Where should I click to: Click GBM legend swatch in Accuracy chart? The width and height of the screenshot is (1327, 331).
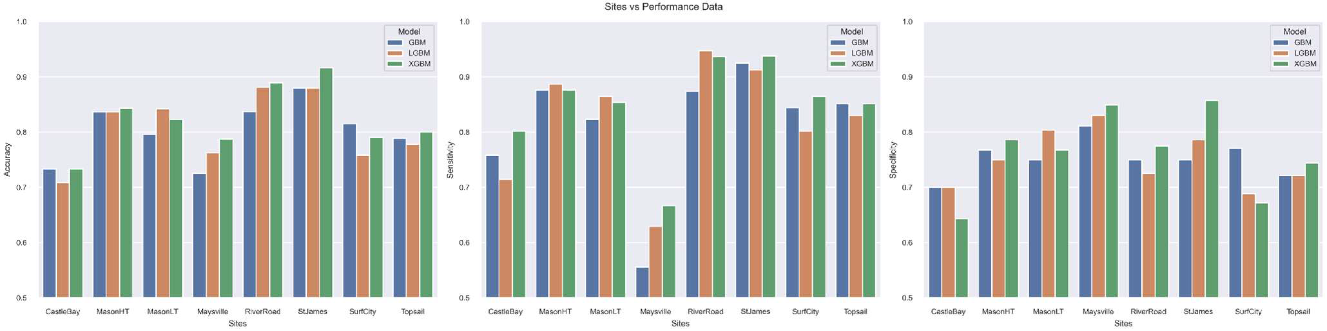(395, 43)
